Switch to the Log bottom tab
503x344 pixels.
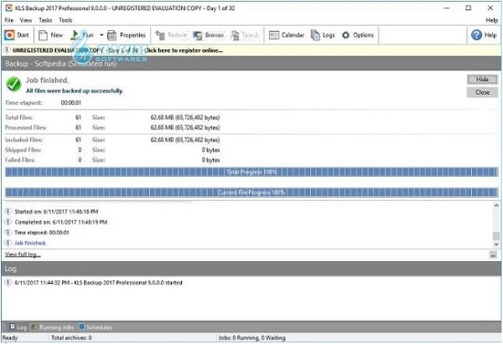pyautogui.click(x=18, y=327)
